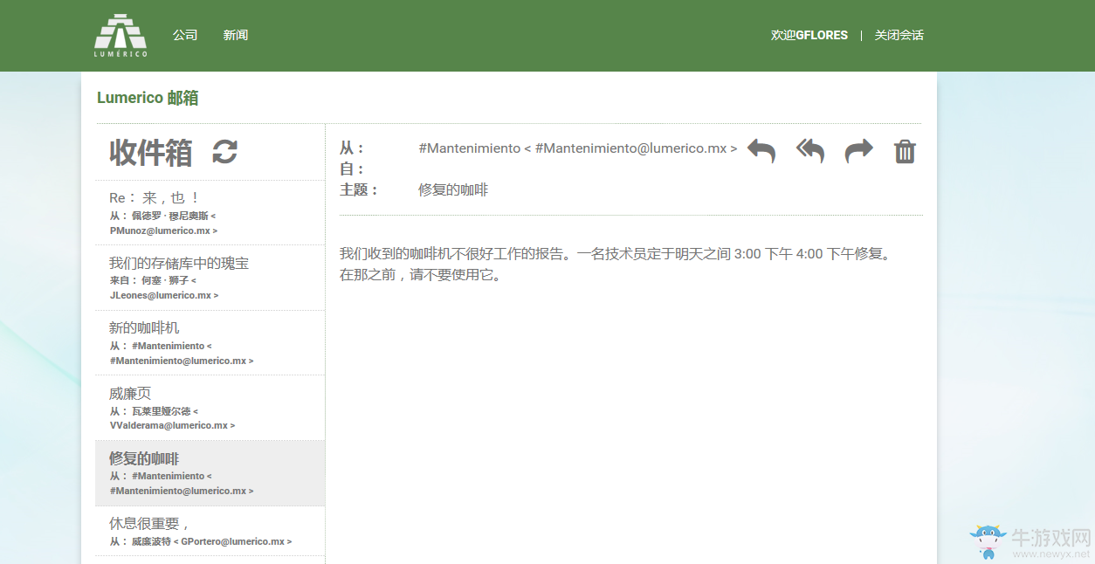
Task: Click the 关闭会话 logout link
Action: point(899,35)
